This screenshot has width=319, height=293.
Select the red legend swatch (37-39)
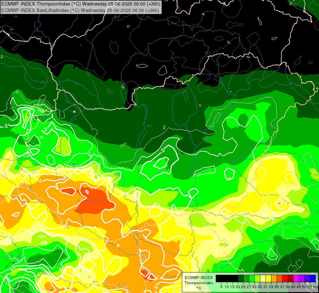tap(285, 278)
